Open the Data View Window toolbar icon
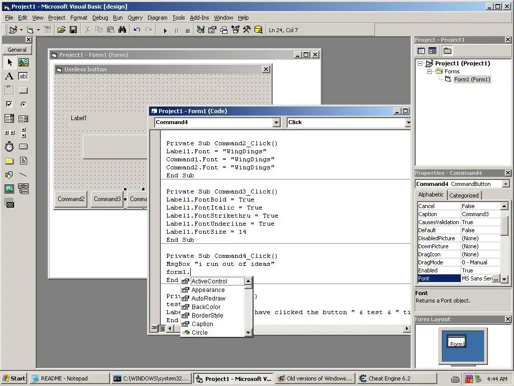Viewport: 514px width, 386px height. [x=259, y=30]
